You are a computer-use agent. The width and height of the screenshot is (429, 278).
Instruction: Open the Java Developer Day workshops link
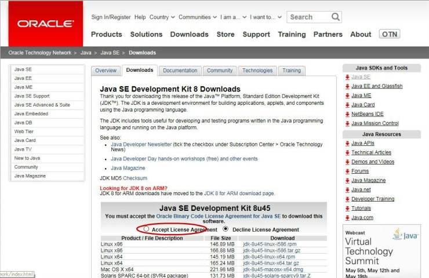(184, 159)
